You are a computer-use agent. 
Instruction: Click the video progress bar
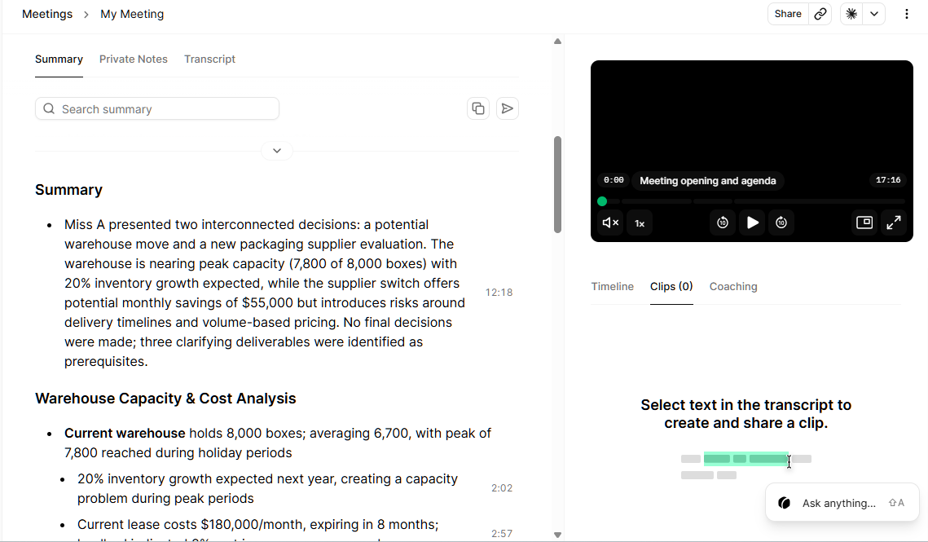(752, 201)
